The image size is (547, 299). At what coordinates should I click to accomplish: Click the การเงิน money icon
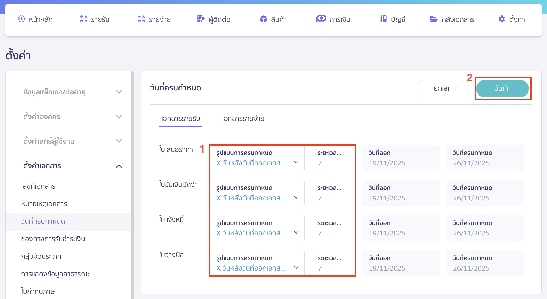(x=320, y=19)
